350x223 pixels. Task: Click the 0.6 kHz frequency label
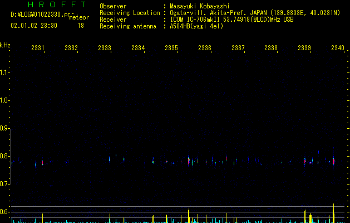[x=4, y=212]
